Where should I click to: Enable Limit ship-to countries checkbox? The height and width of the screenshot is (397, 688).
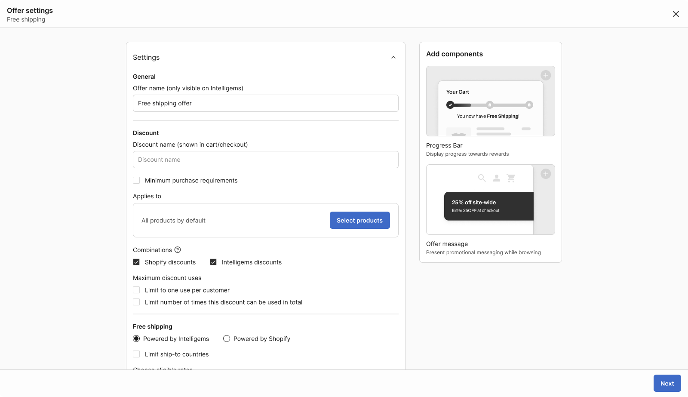click(136, 354)
